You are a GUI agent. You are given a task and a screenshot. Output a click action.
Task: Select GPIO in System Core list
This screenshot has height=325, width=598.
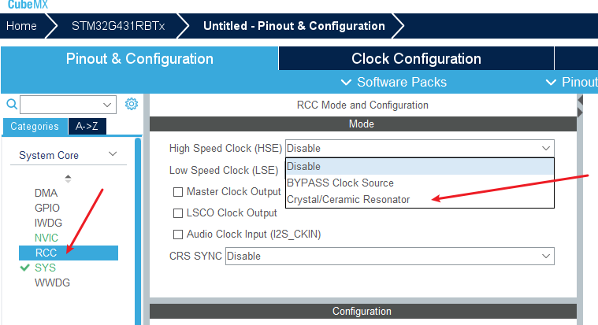coord(47,208)
